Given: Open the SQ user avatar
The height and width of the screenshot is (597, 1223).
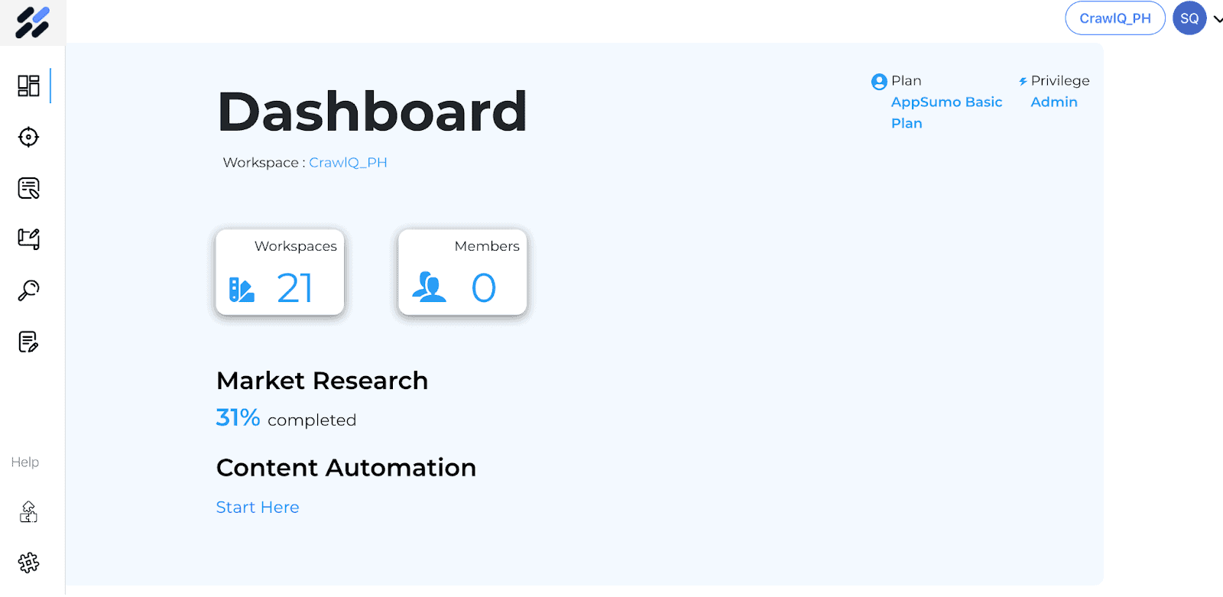Looking at the screenshot, I should click(1189, 18).
